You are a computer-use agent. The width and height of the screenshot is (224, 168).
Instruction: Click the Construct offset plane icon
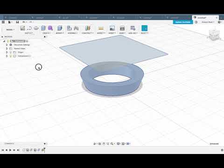coord(88,28)
